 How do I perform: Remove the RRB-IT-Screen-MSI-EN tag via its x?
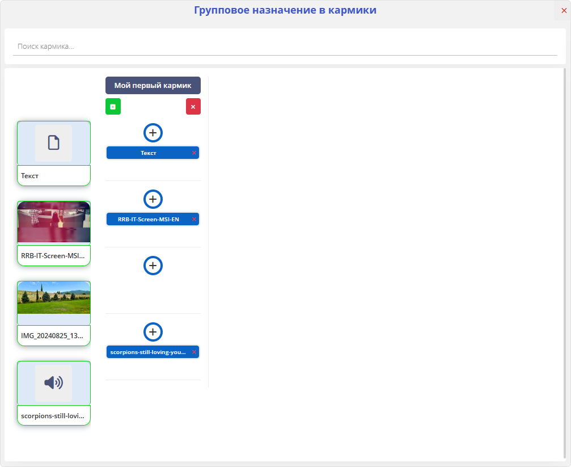[193, 219]
